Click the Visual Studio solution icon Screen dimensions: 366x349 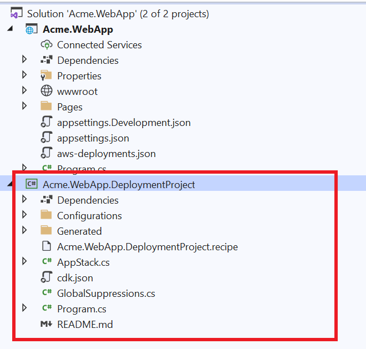click(16, 13)
